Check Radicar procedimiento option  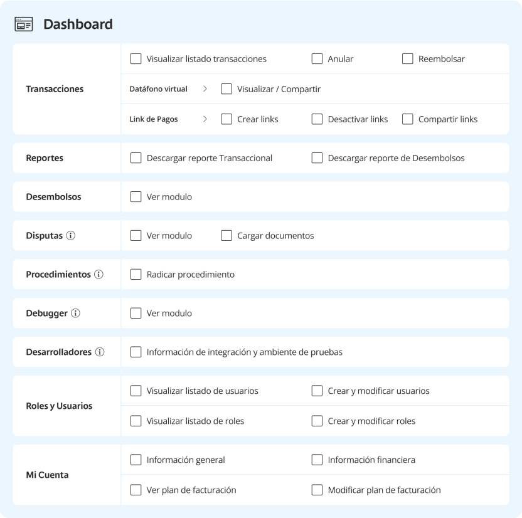(136, 275)
